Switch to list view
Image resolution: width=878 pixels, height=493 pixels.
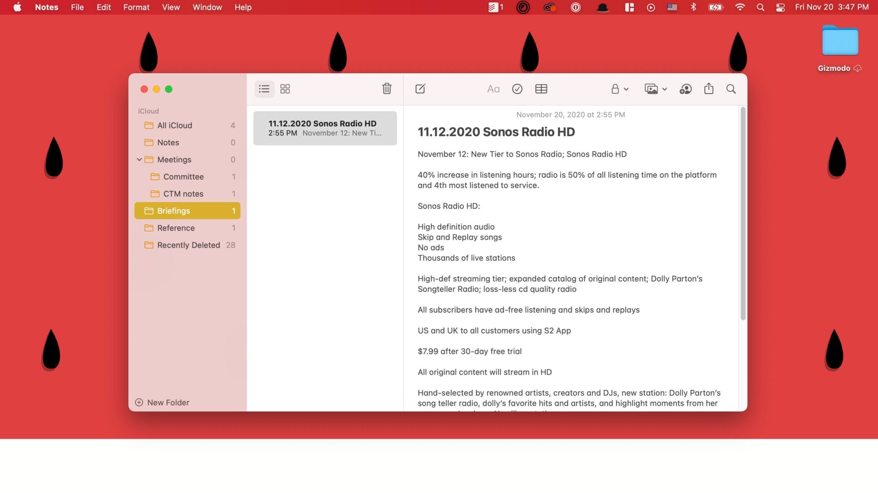tap(264, 89)
